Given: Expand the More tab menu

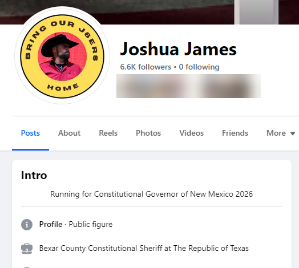Looking at the screenshot, I should 281,133.
